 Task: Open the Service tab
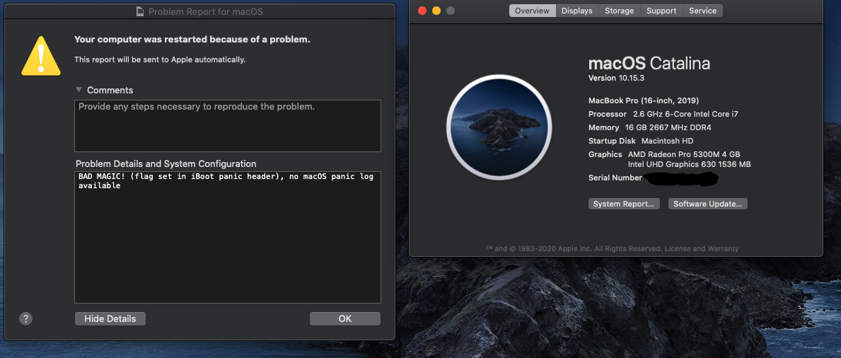pyautogui.click(x=702, y=11)
